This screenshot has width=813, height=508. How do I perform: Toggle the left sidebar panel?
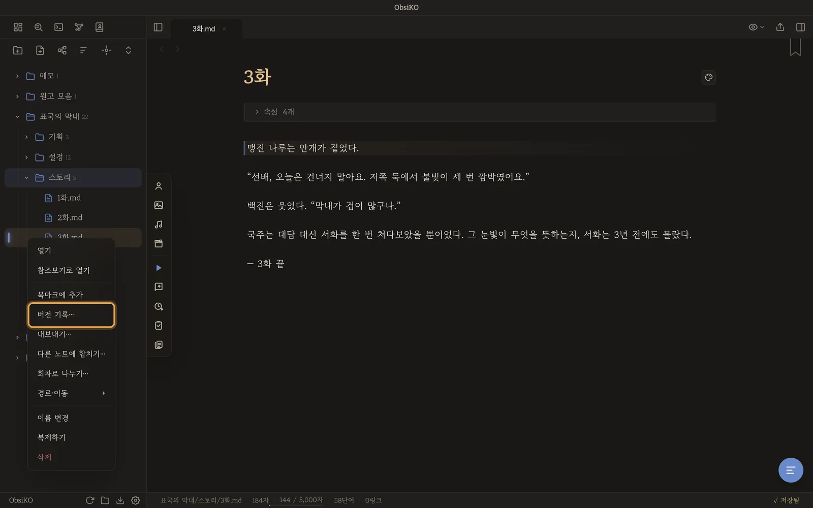pos(158,27)
